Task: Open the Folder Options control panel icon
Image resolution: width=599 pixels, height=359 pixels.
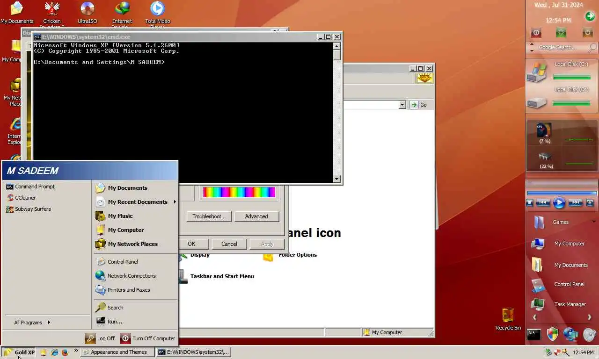Action: (x=291, y=255)
